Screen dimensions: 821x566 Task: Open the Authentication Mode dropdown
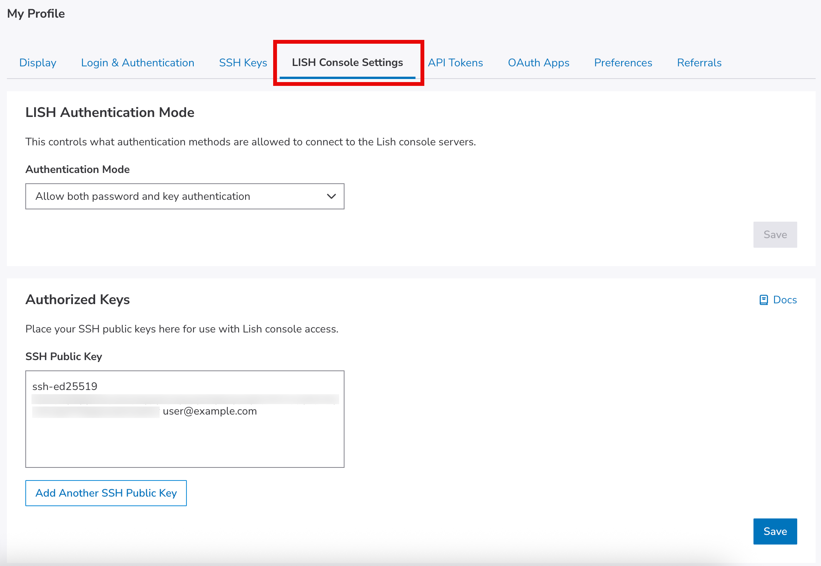[x=184, y=196]
